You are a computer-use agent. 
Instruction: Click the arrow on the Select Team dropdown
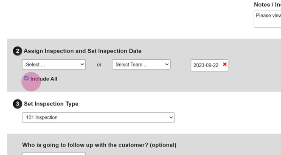(167, 64)
